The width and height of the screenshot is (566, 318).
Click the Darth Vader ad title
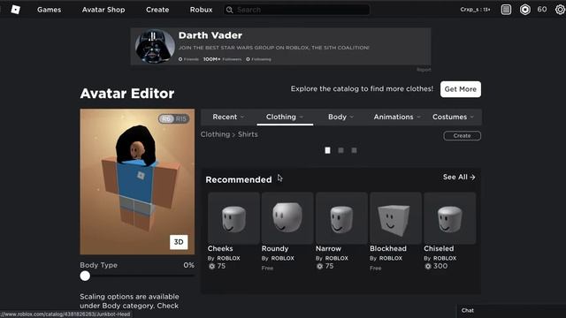click(x=210, y=35)
